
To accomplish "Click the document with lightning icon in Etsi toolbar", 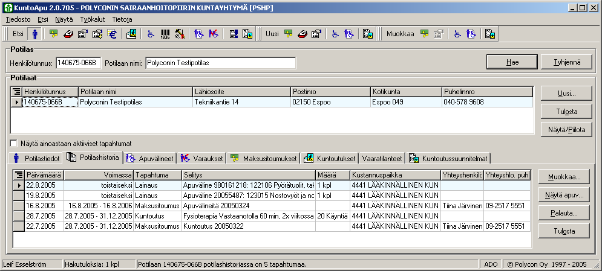I will coord(97,34).
